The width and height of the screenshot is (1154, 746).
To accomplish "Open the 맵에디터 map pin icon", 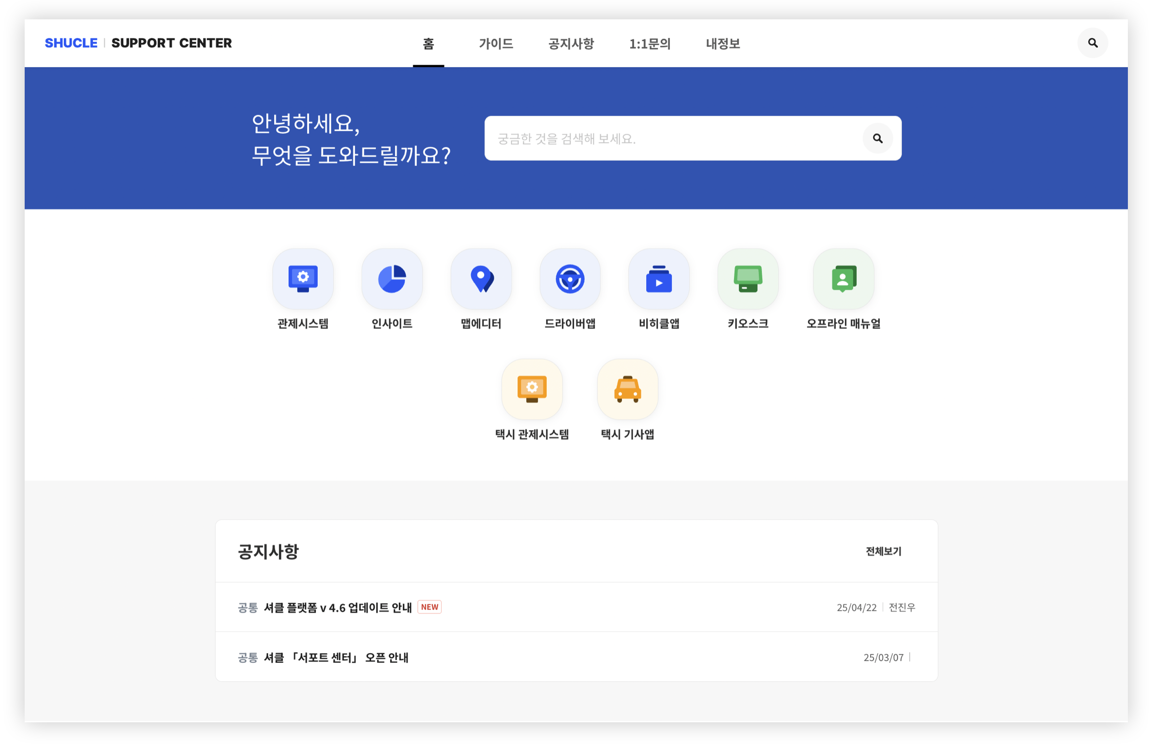I will 480,279.
